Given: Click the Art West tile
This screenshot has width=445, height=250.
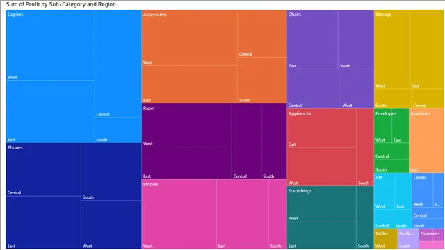Looking at the screenshot, I should (384, 192).
